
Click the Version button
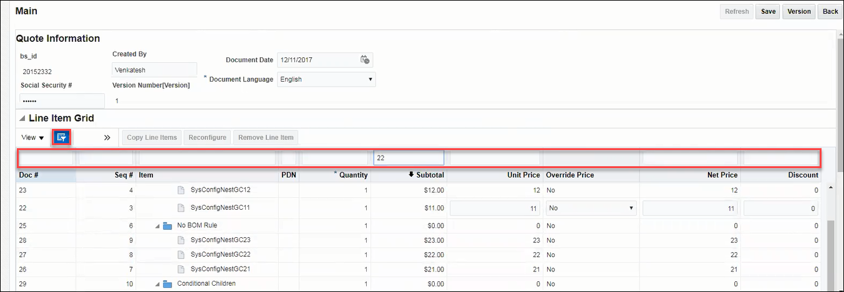(x=799, y=11)
